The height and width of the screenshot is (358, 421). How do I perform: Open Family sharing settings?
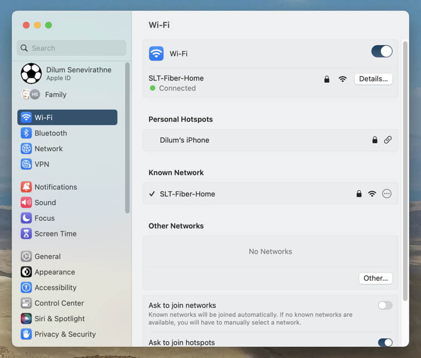67,95
